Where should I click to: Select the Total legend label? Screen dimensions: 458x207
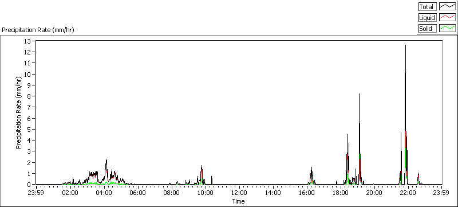[427, 6]
